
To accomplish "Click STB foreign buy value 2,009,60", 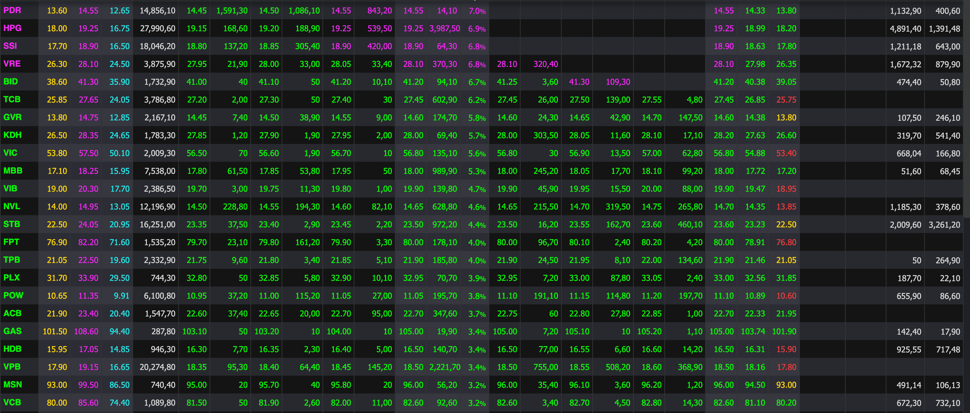I will tap(906, 225).
